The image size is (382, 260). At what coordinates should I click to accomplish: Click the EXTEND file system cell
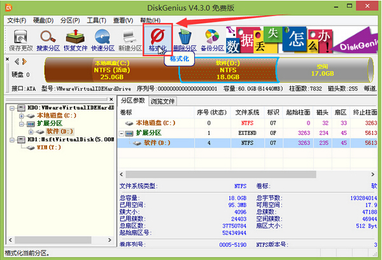click(x=247, y=133)
